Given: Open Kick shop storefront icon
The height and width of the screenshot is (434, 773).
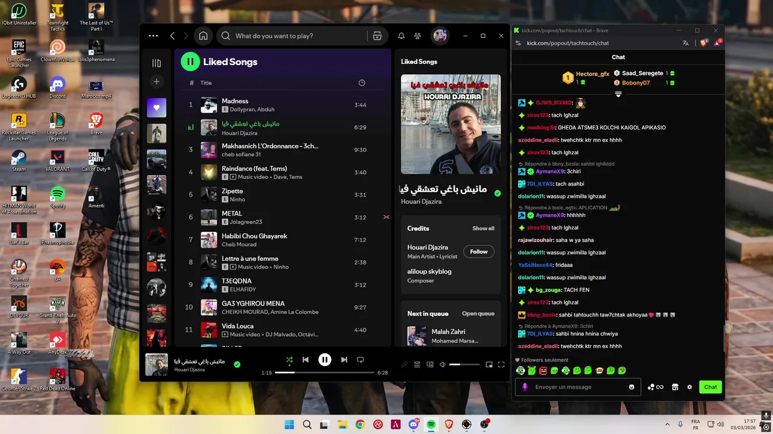Looking at the screenshot, I should [x=675, y=387].
